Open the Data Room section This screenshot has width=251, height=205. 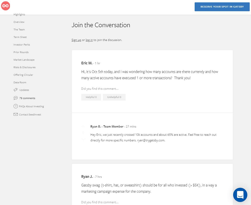[20, 83]
